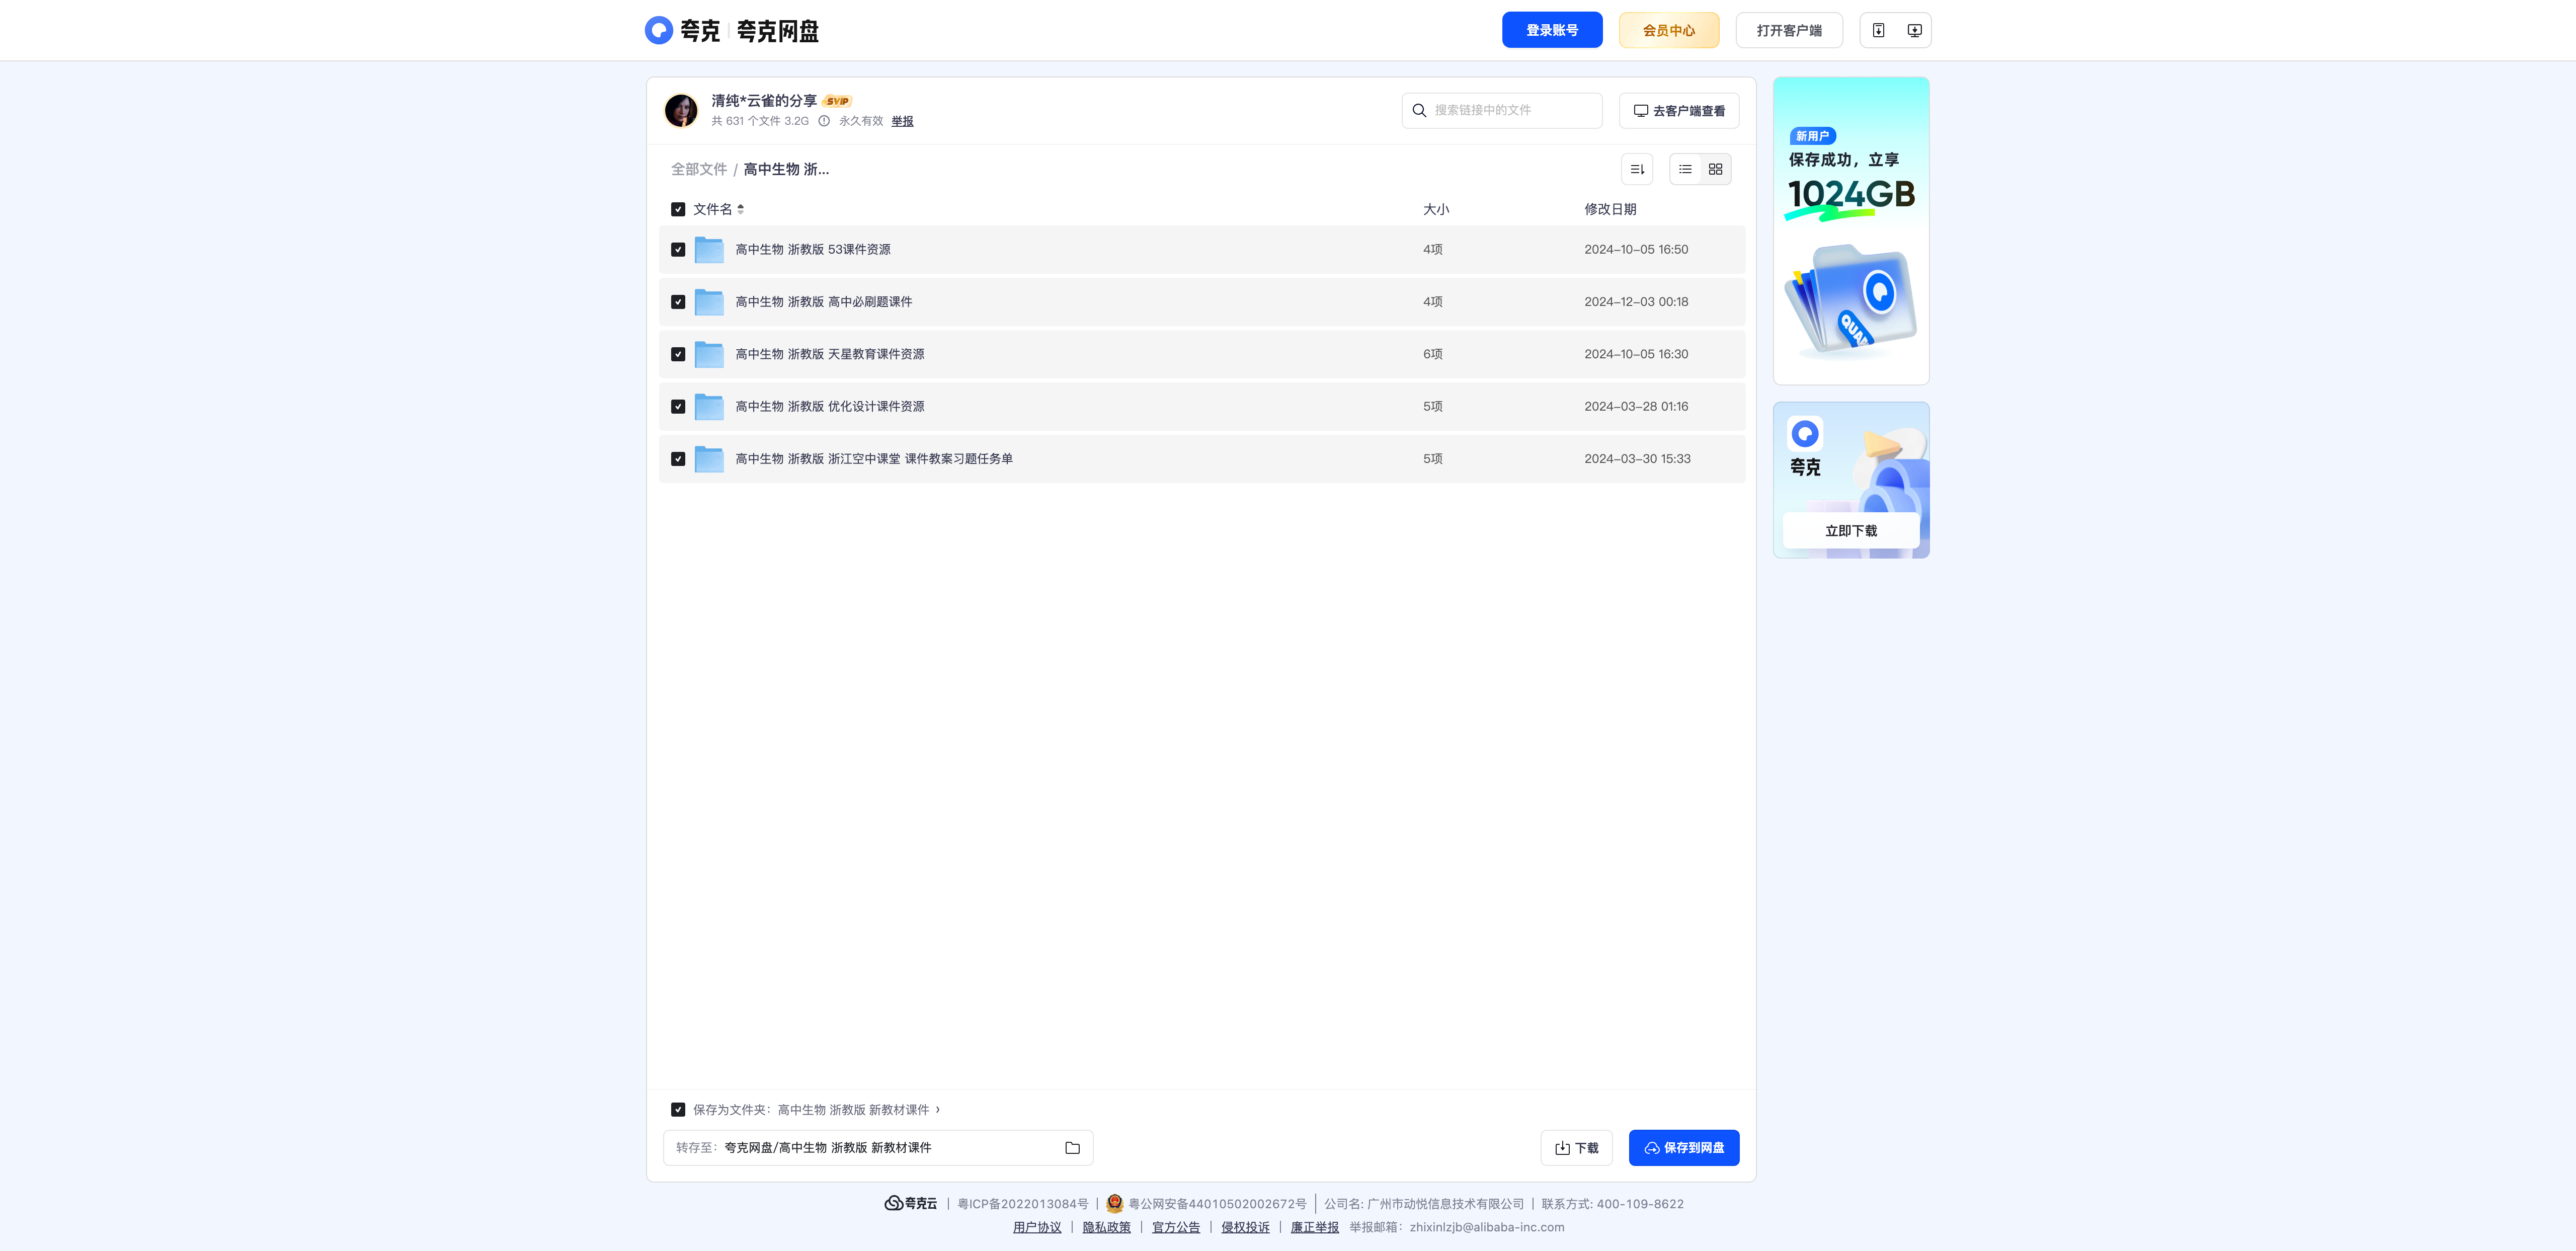Uncheck the 优化设计课件资源 folder checkbox
The image size is (2576, 1251).
click(x=678, y=407)
